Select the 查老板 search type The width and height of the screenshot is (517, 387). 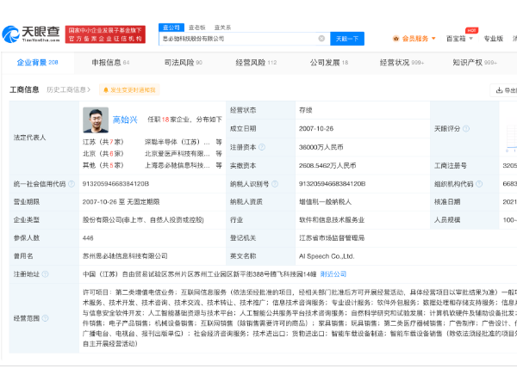197,28
